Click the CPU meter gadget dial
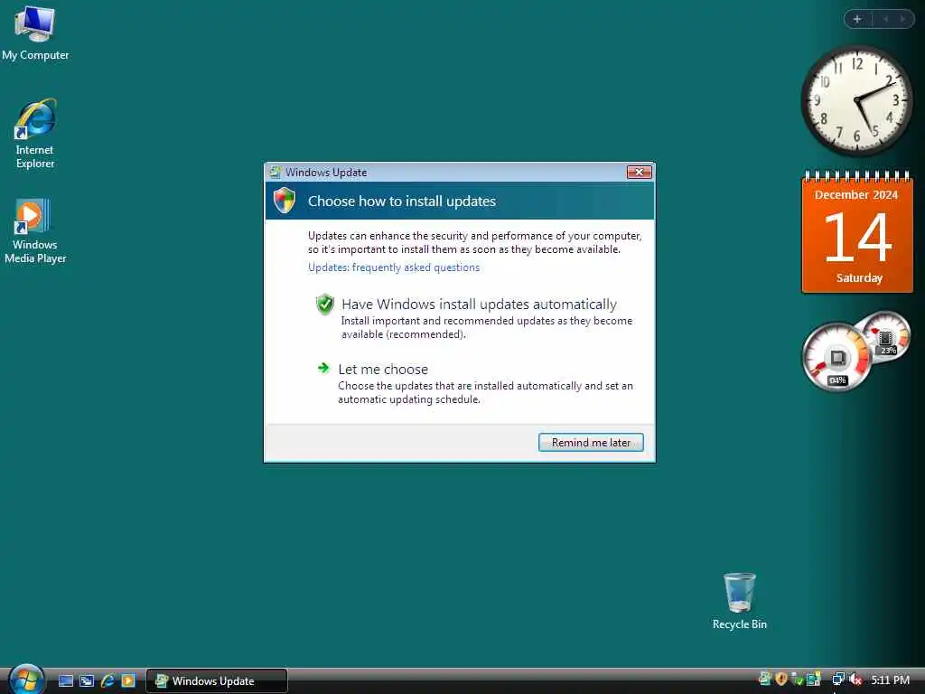 [837, 358]
